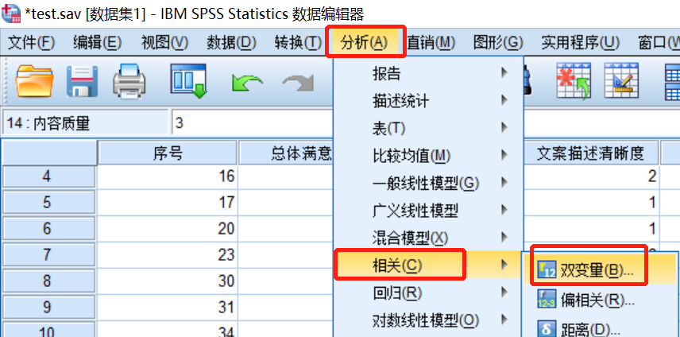This screenshot has height=337, width=680.
Task: Click the 序号 cell containing 17
Action: click(168, 203)
